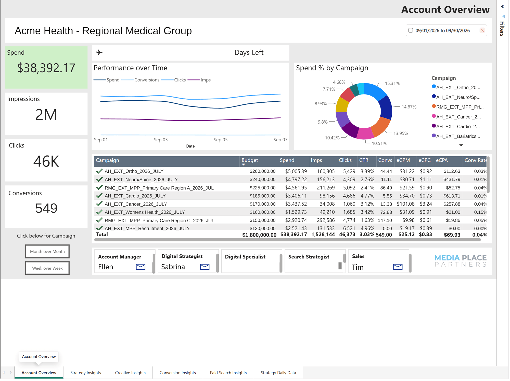
Task: Switch to Strategy Insights tab
Action: 85,373
